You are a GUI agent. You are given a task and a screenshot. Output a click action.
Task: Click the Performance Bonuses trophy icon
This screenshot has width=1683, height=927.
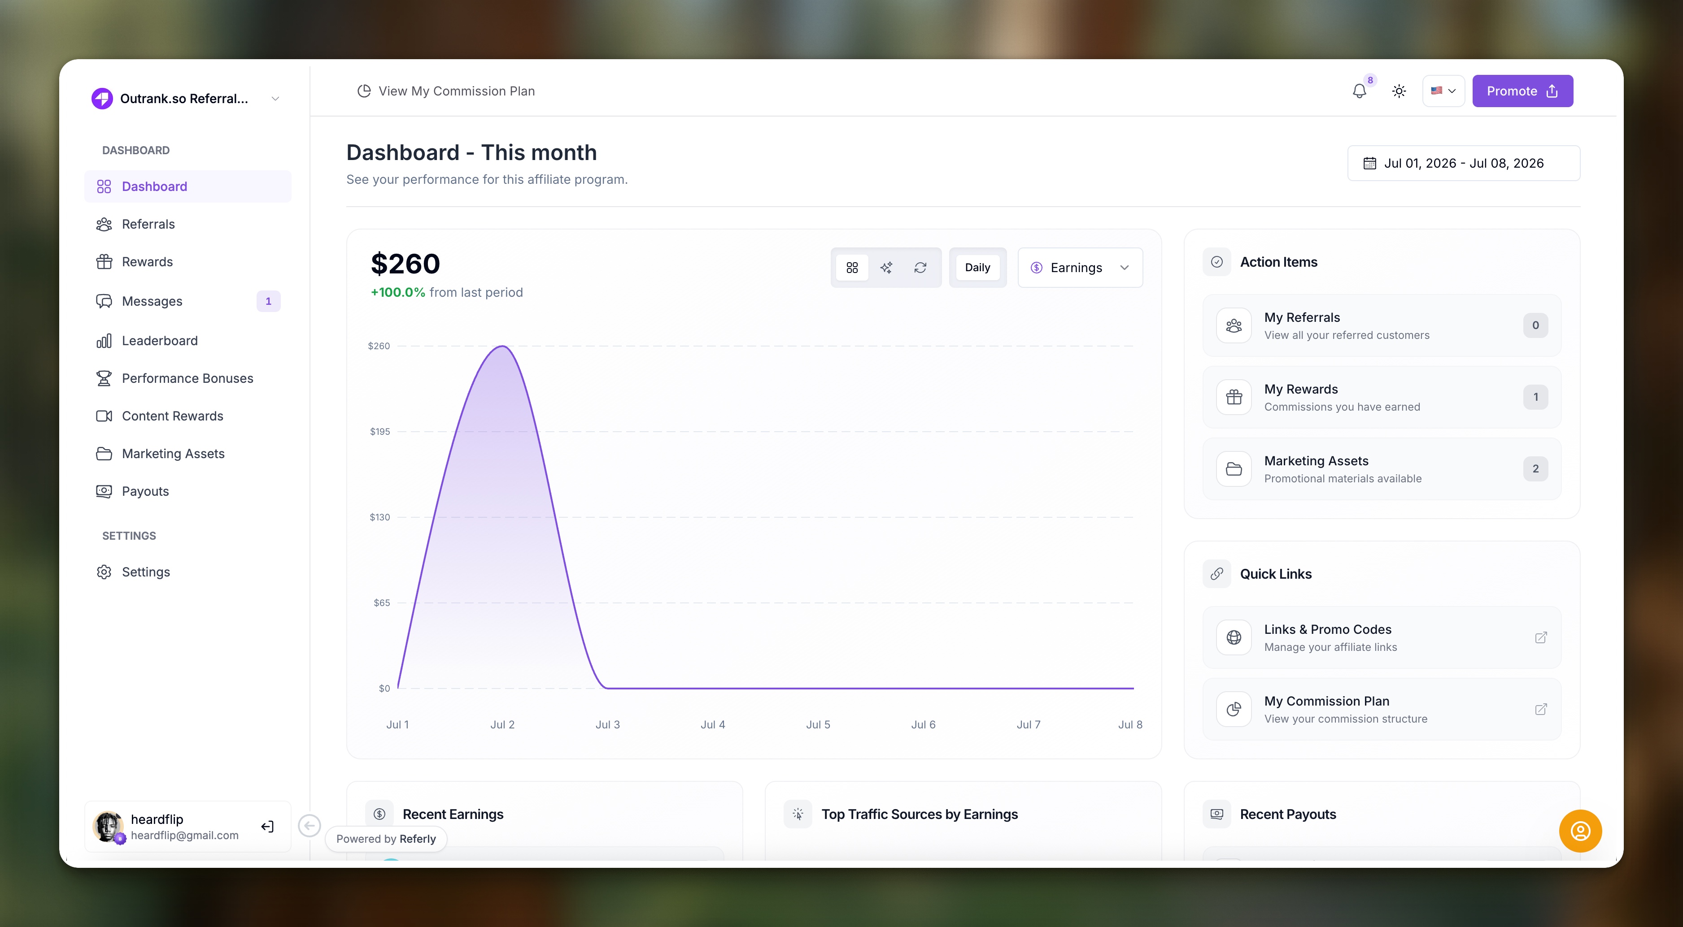pos(104,379)
